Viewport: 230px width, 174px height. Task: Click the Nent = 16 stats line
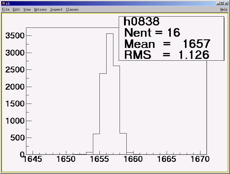(152, 32)
